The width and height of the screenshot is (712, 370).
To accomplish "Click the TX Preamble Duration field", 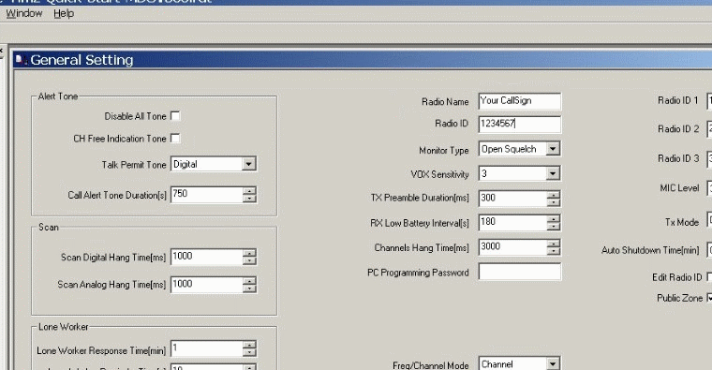I will point(512,198).
